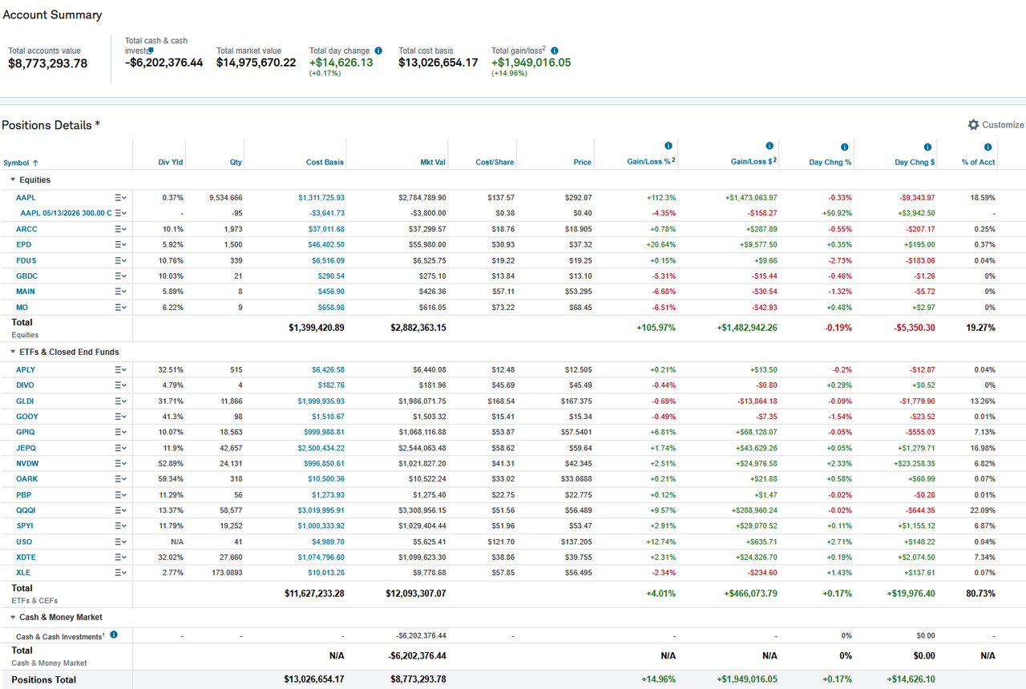Sort by the Day Chng $ column header
Image resolution: width=1026 pixels, height=689 pixels.
pyautogui.click(x=915, y=162)
